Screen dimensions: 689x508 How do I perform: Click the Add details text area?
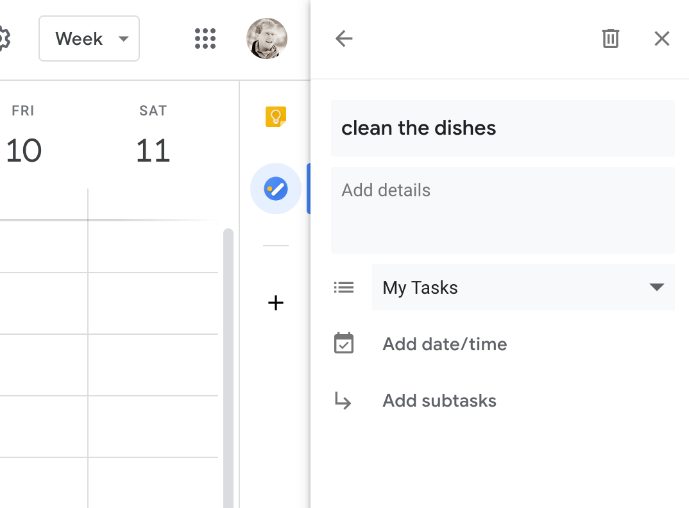(x=502, y=210)
